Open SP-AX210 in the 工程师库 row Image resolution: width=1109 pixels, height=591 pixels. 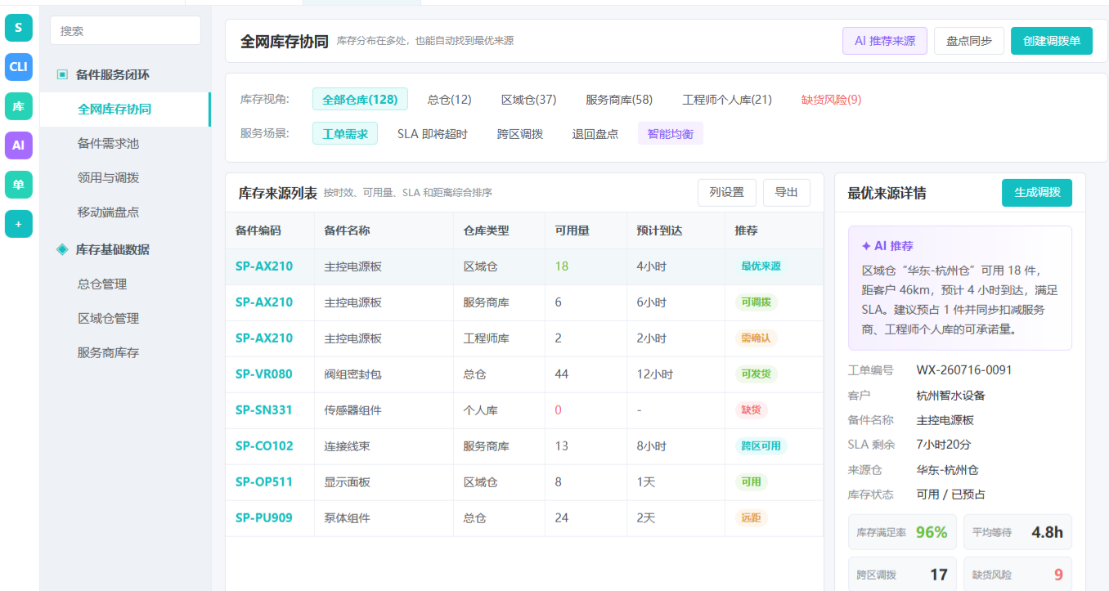pos(264,338)
